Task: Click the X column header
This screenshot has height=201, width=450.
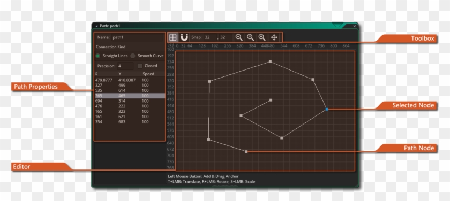Action: point(96,74)
